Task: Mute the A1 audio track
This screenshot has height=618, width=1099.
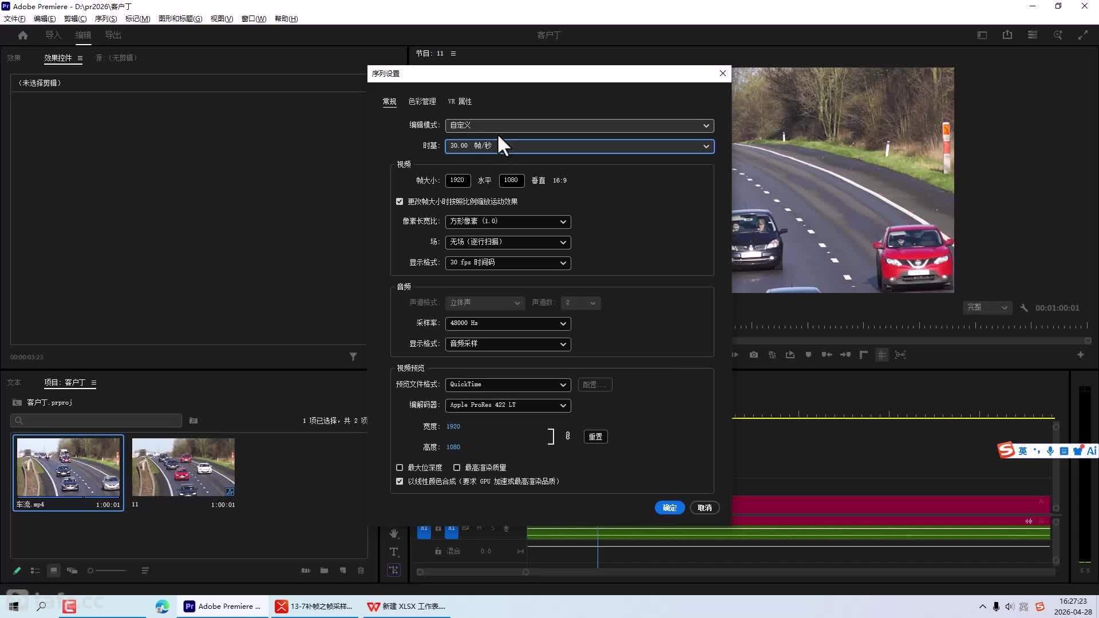Action: 479,528
